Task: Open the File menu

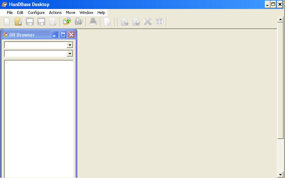Action: pyautogui.click(x=10, y=13)
